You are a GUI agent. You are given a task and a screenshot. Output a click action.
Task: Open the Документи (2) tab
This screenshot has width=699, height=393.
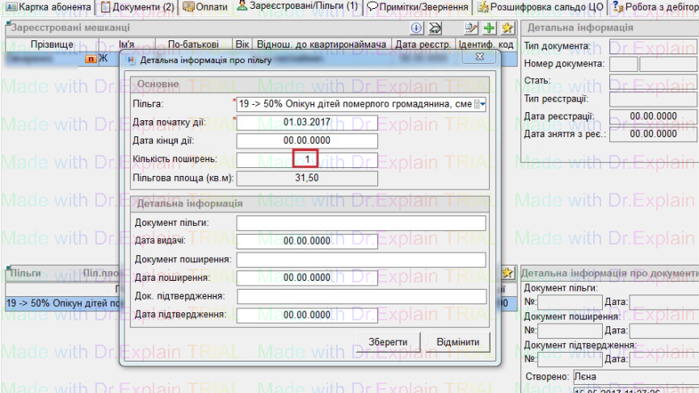click(x=137, y=6)
